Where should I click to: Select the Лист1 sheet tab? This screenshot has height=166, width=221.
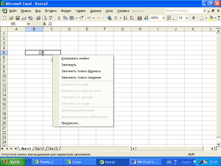26,149
